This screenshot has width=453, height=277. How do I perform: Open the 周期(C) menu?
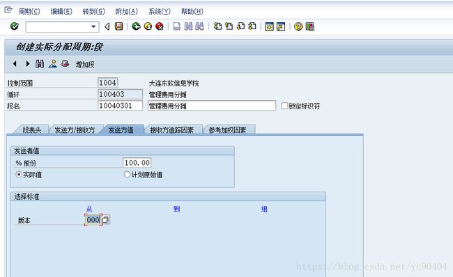tap(29, 11)
